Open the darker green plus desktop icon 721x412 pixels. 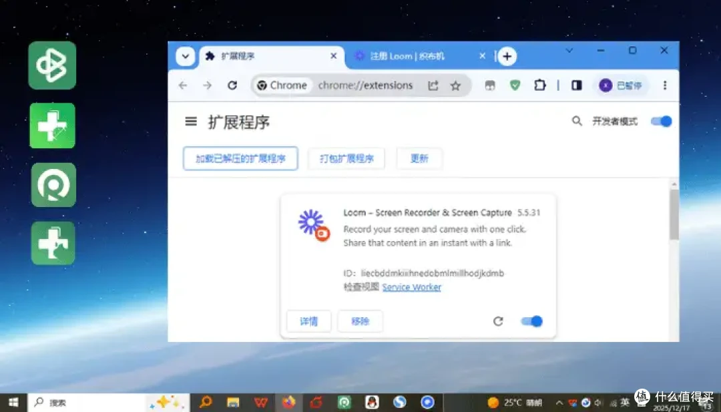pos(53,243)
